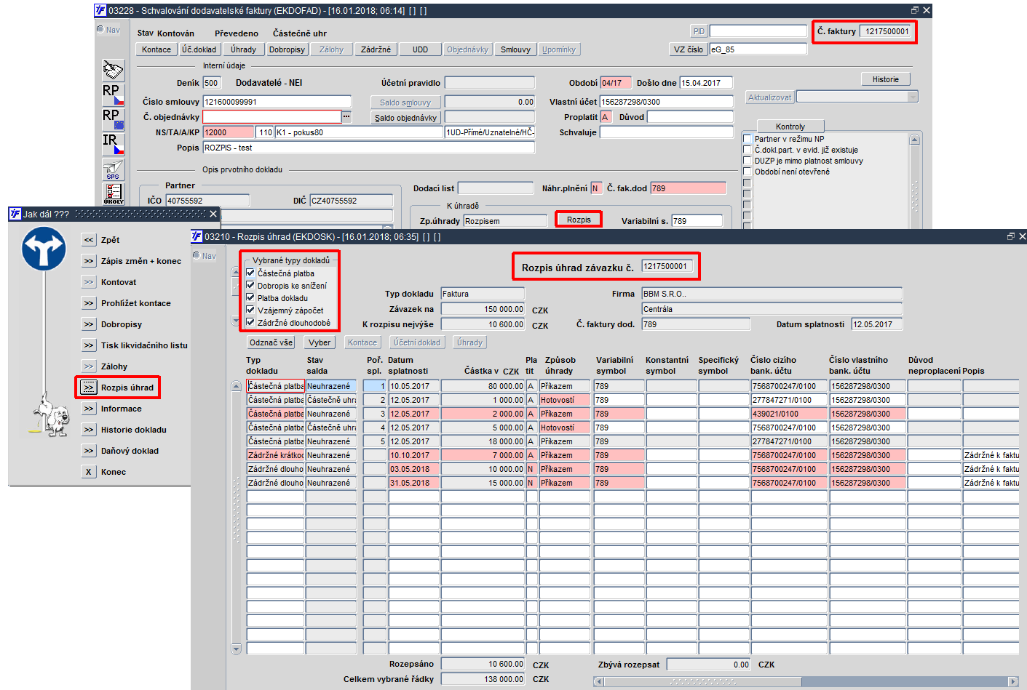Click the Rozpis button near Zp.úhrady

point(579,220)
